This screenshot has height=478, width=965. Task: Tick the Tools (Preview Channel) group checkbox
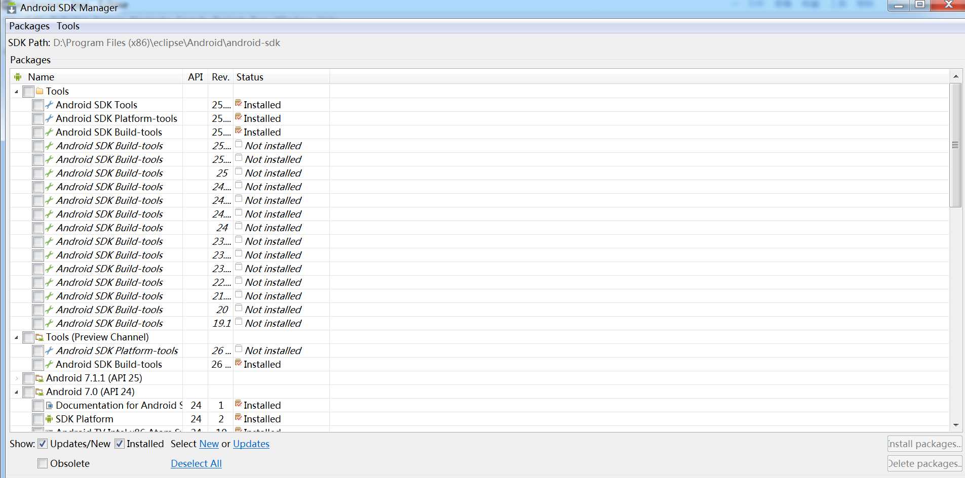click(28, 337)
